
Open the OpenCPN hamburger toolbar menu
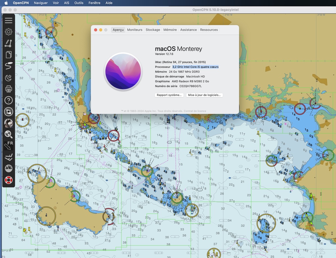click(x=9, y=20)
